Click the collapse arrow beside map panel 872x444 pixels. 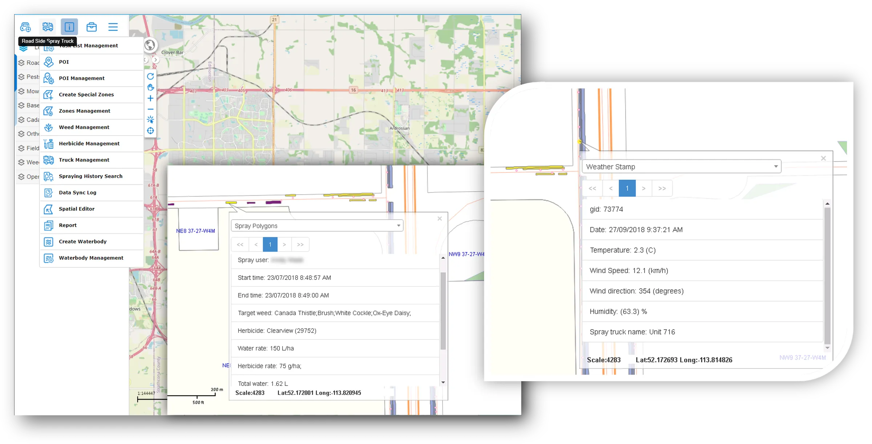[145, 60]
